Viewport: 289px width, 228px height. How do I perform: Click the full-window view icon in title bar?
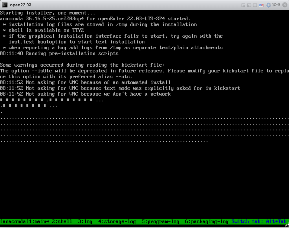click(255, 5)
